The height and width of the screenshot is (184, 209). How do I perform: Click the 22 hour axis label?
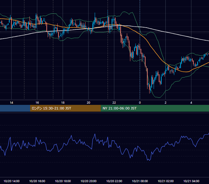click(114, 103)
